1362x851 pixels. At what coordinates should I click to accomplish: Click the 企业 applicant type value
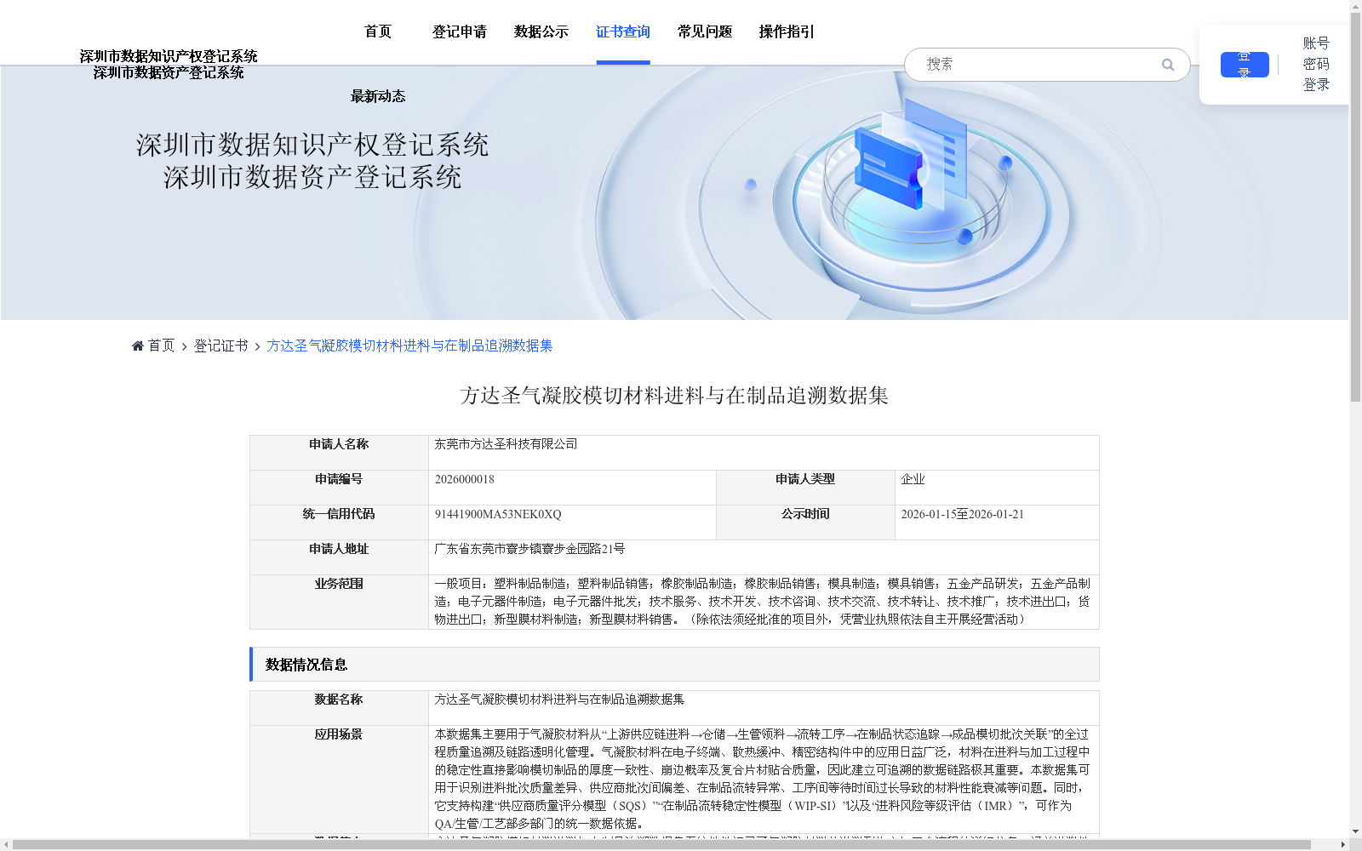(x=913, y=479)
